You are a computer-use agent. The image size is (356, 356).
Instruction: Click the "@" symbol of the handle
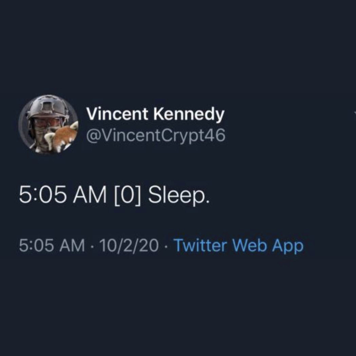pos(92,135)
